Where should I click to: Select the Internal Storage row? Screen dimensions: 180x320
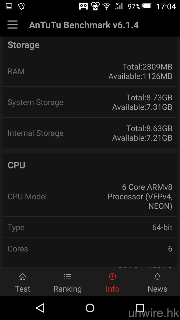coord(90,133)
